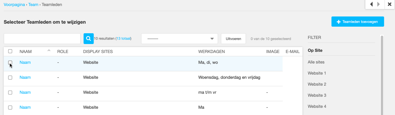
Task: Click Teamleden toevoegen button
Action: 358,22
